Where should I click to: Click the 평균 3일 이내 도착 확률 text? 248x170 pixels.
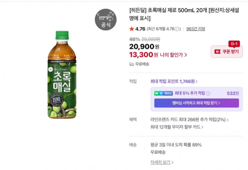[176, 145]
